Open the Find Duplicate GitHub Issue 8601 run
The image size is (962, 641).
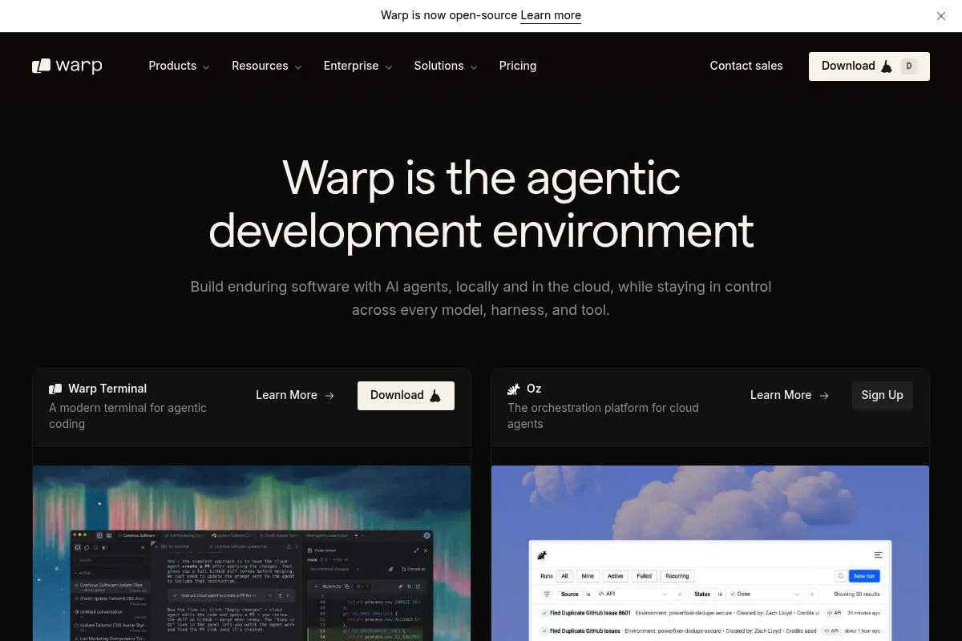coord(590,613)
